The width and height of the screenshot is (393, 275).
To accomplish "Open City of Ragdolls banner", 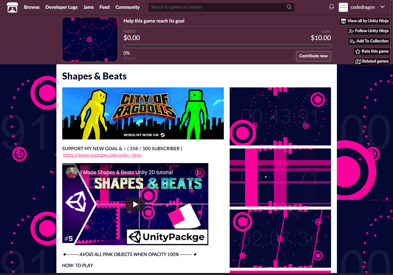I will click(x=143, y=113).
